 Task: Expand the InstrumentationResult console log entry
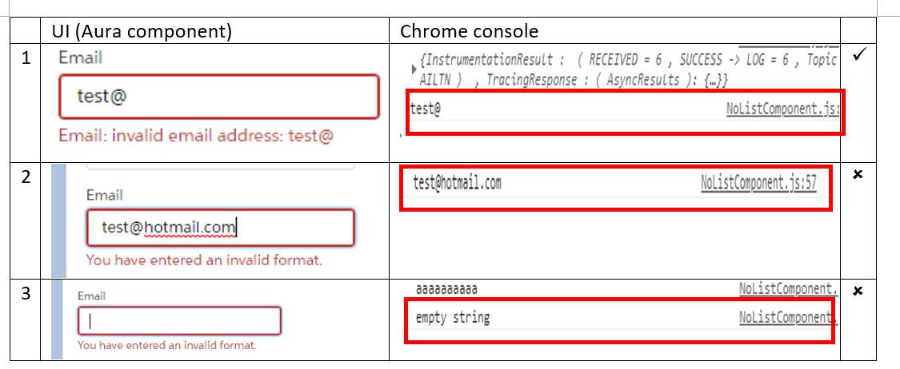[x=413, y=68]
